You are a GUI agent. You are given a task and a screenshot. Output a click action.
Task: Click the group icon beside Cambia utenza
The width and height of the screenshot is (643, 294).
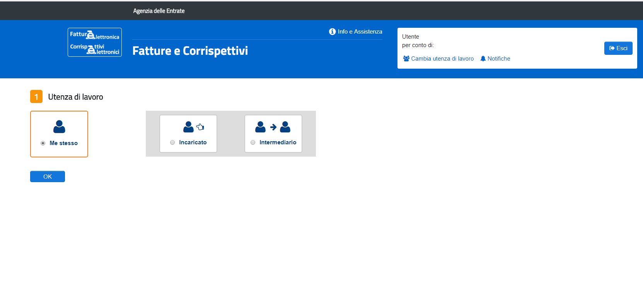(406, 59)
